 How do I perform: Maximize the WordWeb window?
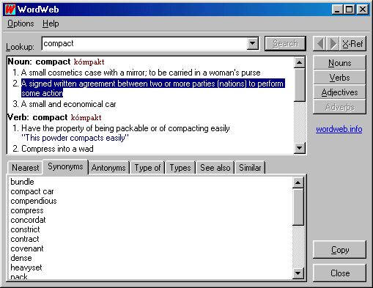pos(349,10)
